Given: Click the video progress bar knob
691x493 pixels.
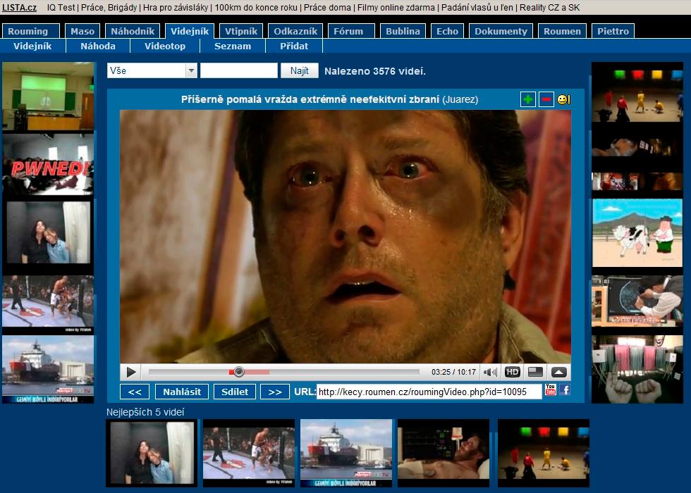Looking at the screenshot, I should point(239,372).
